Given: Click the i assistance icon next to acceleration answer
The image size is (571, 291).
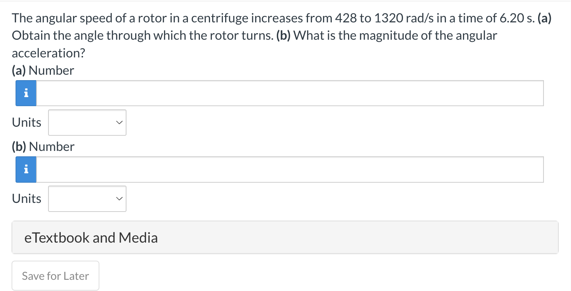Looking at the screenshot, I should (26, 169).
